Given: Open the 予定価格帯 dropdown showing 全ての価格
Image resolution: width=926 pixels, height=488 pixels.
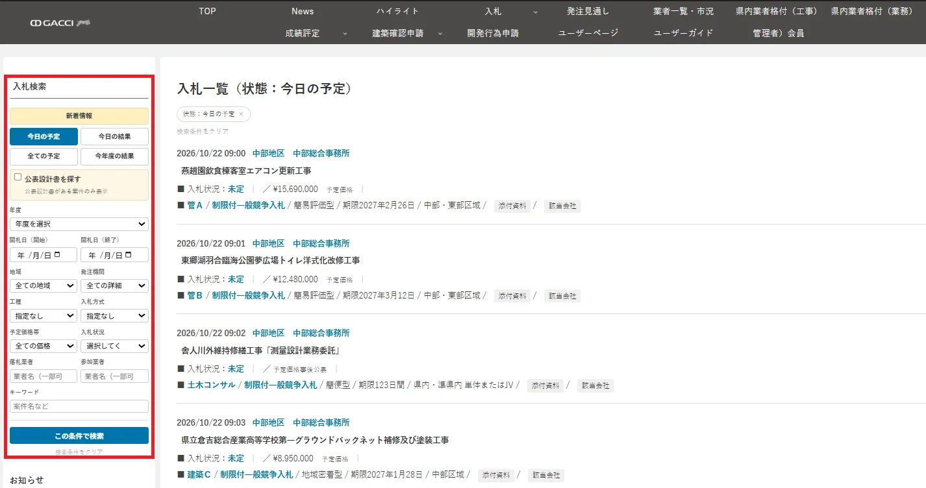Looking at the screenshot, I should coord(44,346).
